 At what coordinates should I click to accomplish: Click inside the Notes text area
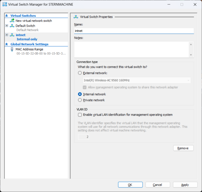131,50
